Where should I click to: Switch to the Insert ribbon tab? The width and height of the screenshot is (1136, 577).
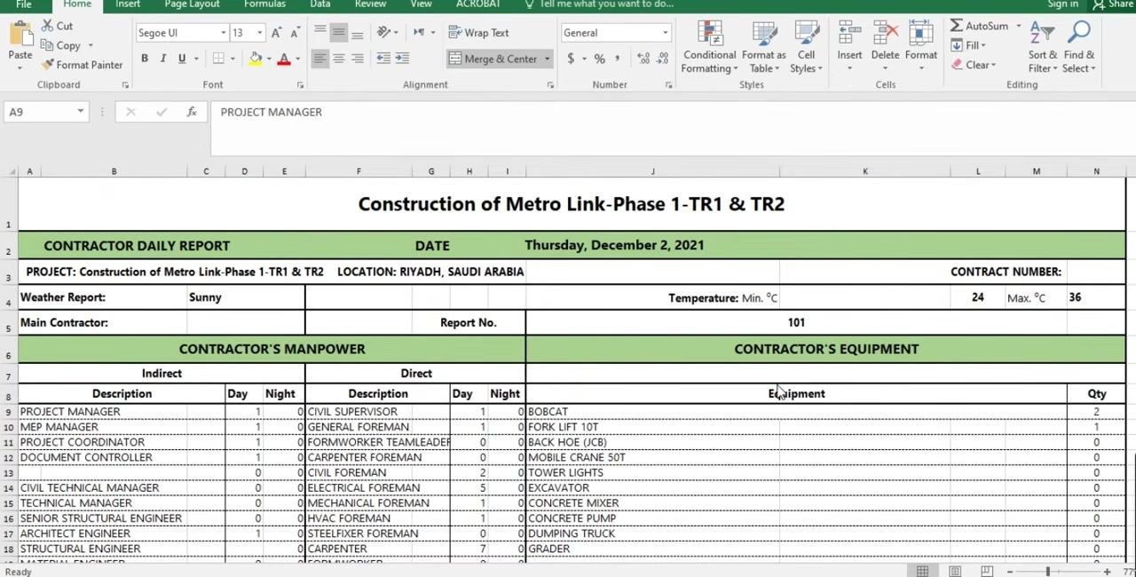pyautogui.click(x=128, y=4)
